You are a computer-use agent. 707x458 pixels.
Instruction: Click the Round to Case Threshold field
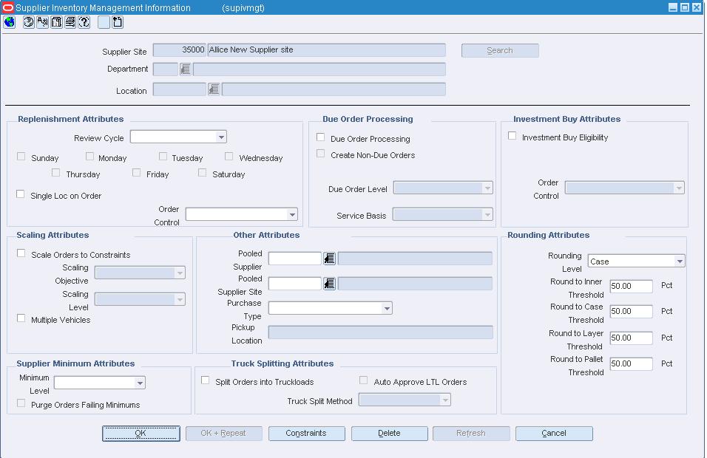(x=632, y=312)
